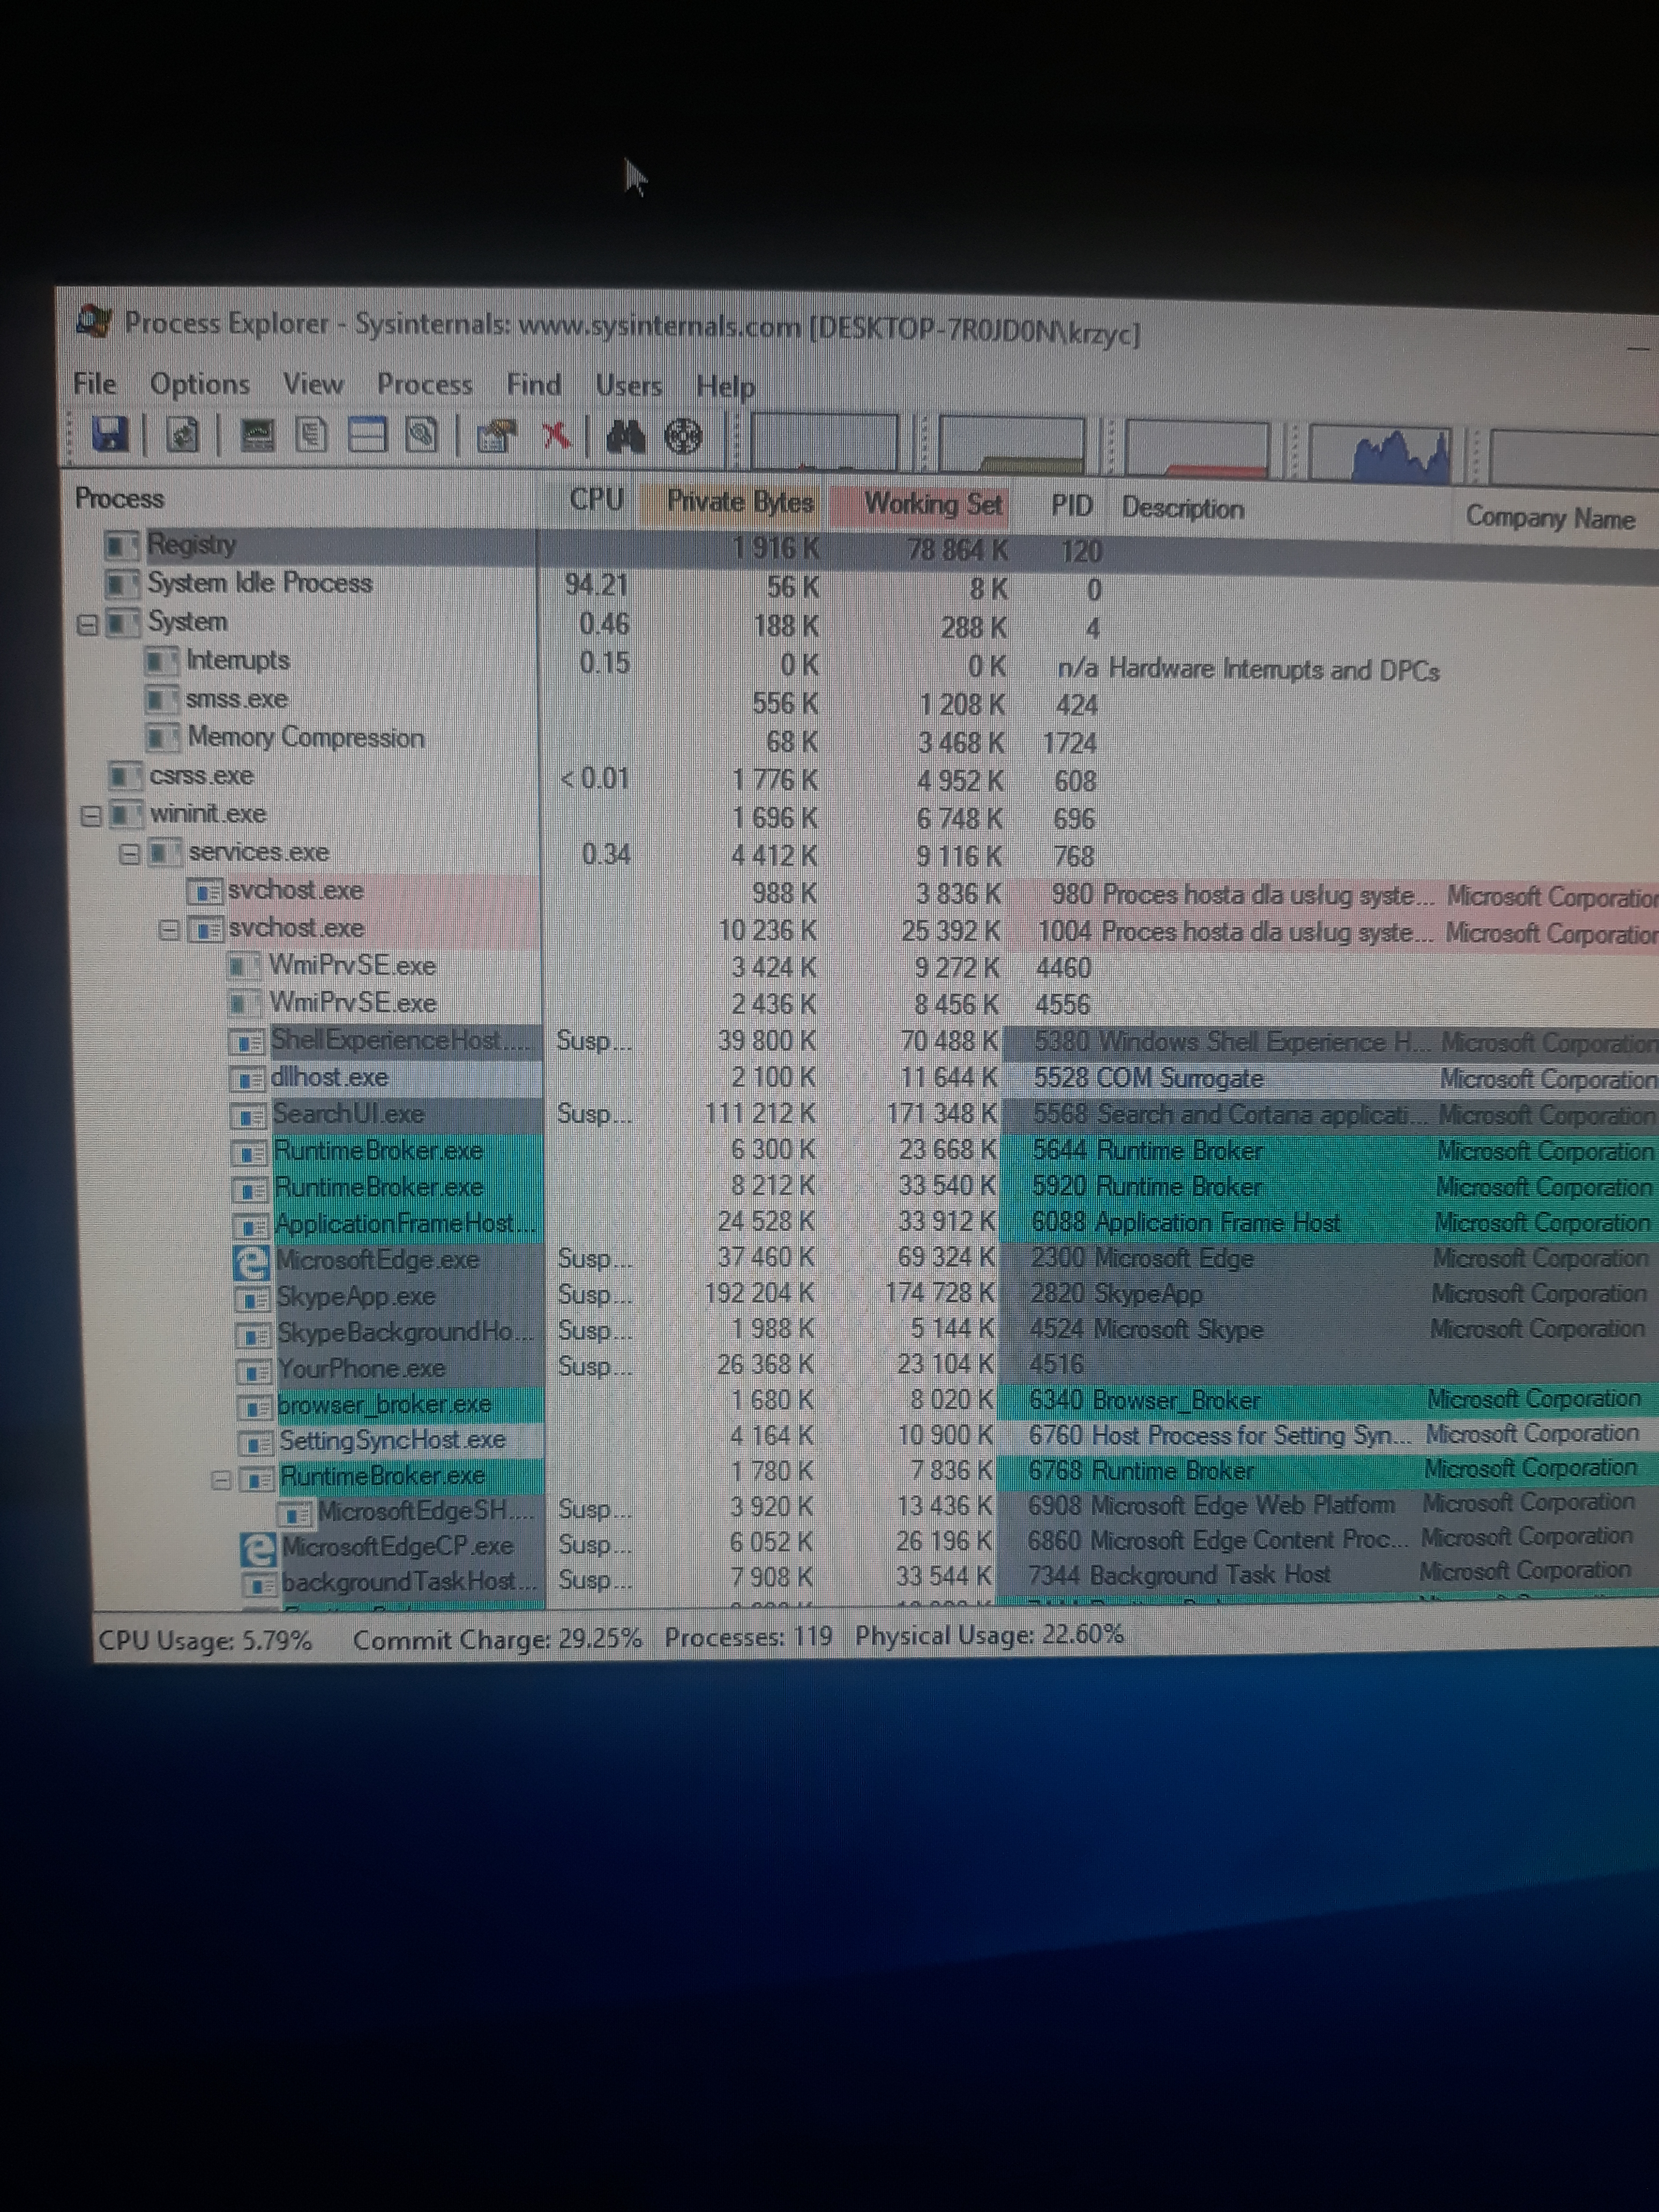The image size is (1659, 2212).
Task: Click the red X Kill Process icon
Action: [556, 436]
